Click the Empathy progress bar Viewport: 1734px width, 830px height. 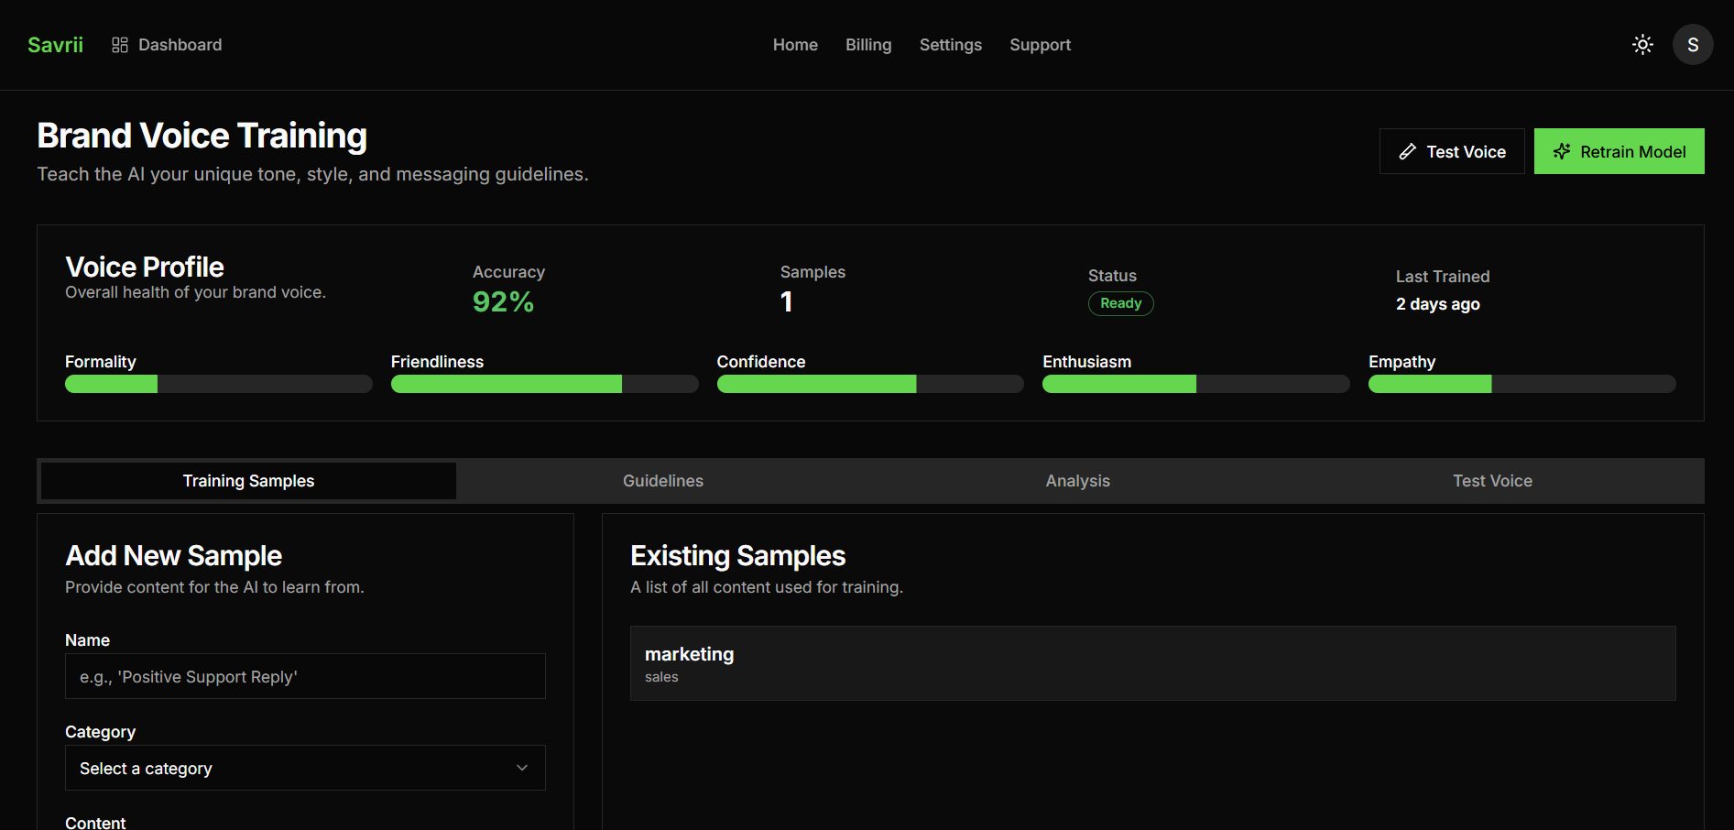pyautogui.click(x=1522, y=384)
